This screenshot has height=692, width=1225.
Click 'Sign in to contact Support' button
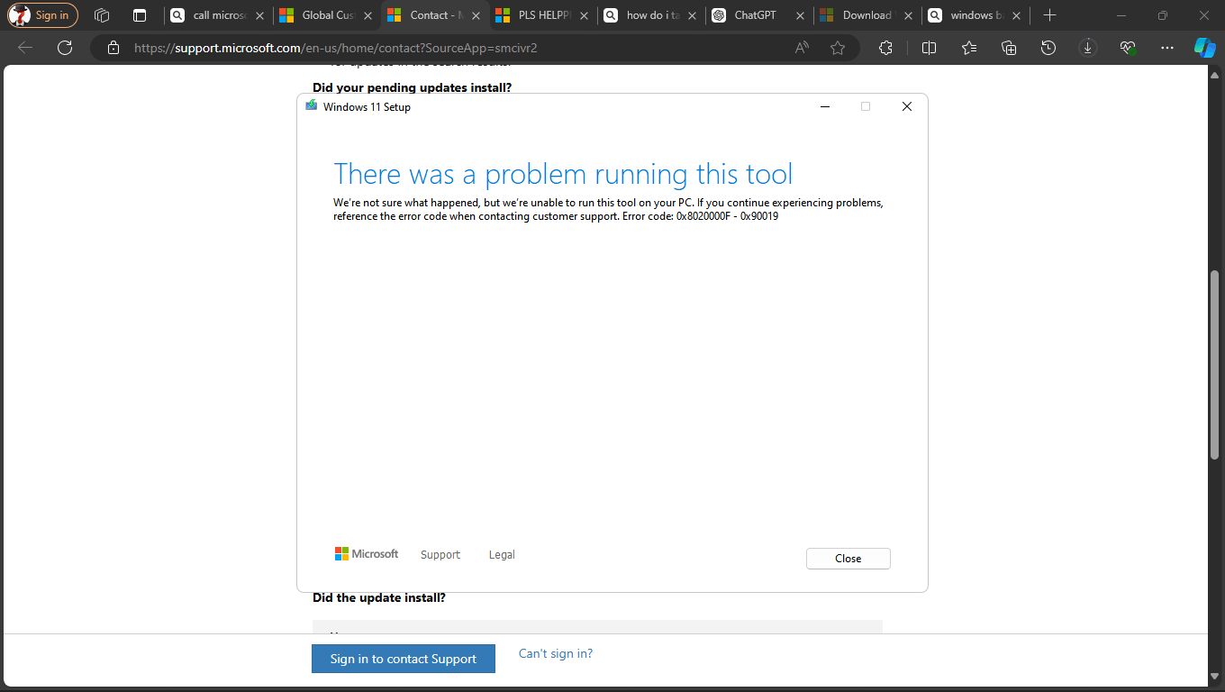click(404, 659)
